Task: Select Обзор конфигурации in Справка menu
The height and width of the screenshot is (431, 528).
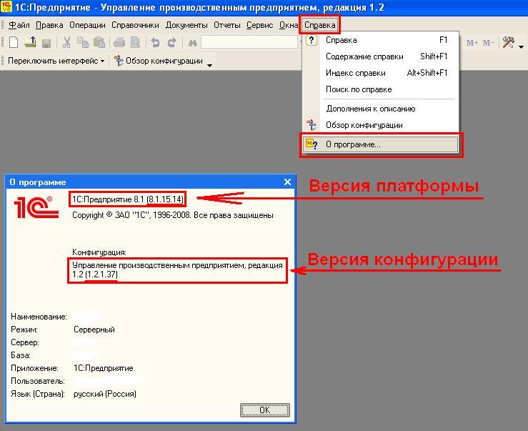Action: point(381,125)
